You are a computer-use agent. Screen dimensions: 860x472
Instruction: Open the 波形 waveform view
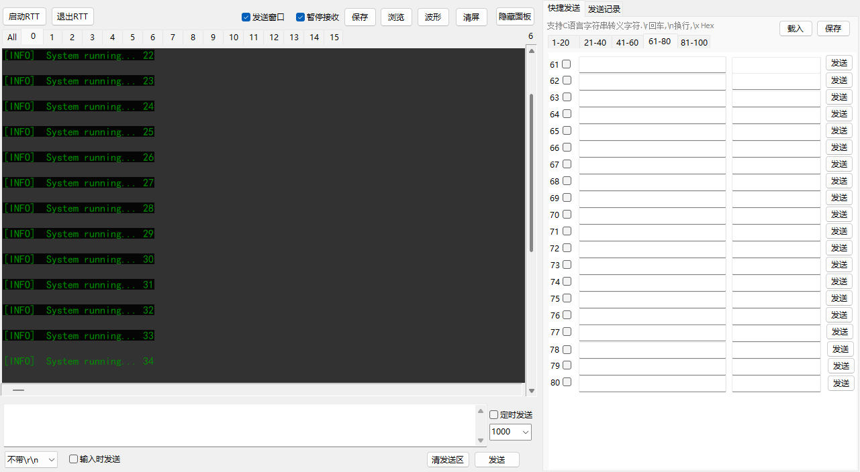pyautogui.click(x=432, y=17)
